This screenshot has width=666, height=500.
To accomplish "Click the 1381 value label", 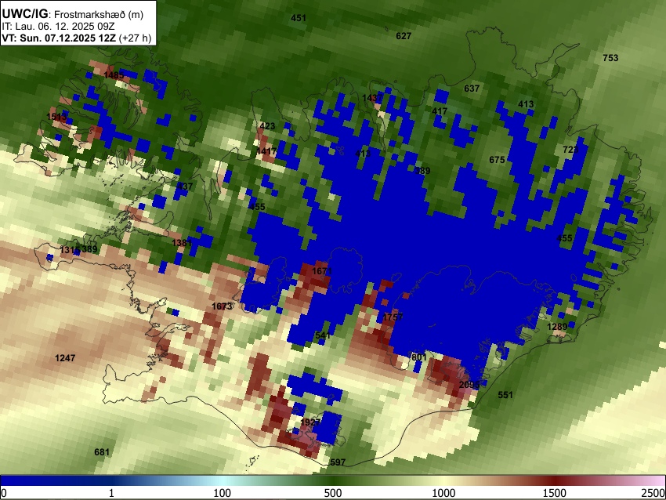I will pos(182,243).
